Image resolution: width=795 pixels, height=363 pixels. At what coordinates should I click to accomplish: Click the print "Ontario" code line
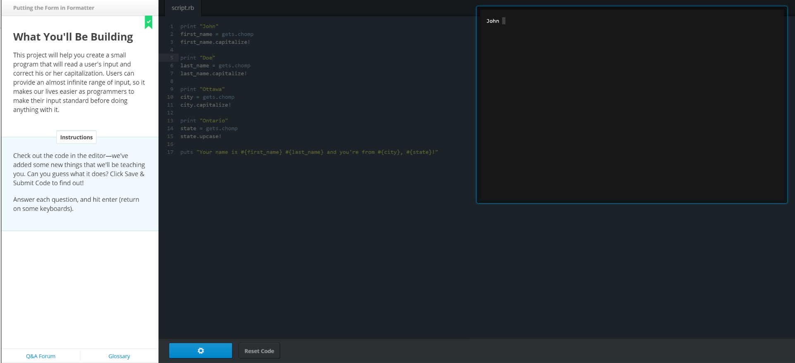point(204,121)
